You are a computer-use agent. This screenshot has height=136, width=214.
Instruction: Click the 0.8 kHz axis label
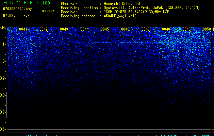click(3, 95)
